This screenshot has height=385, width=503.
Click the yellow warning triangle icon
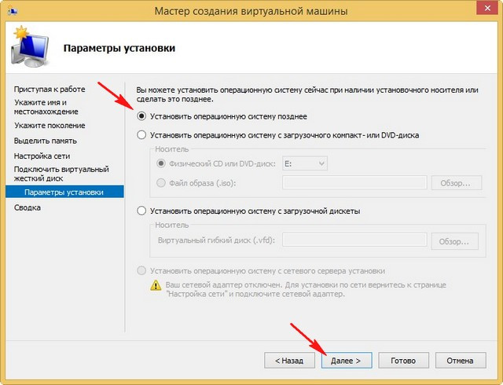pos(156,284)
